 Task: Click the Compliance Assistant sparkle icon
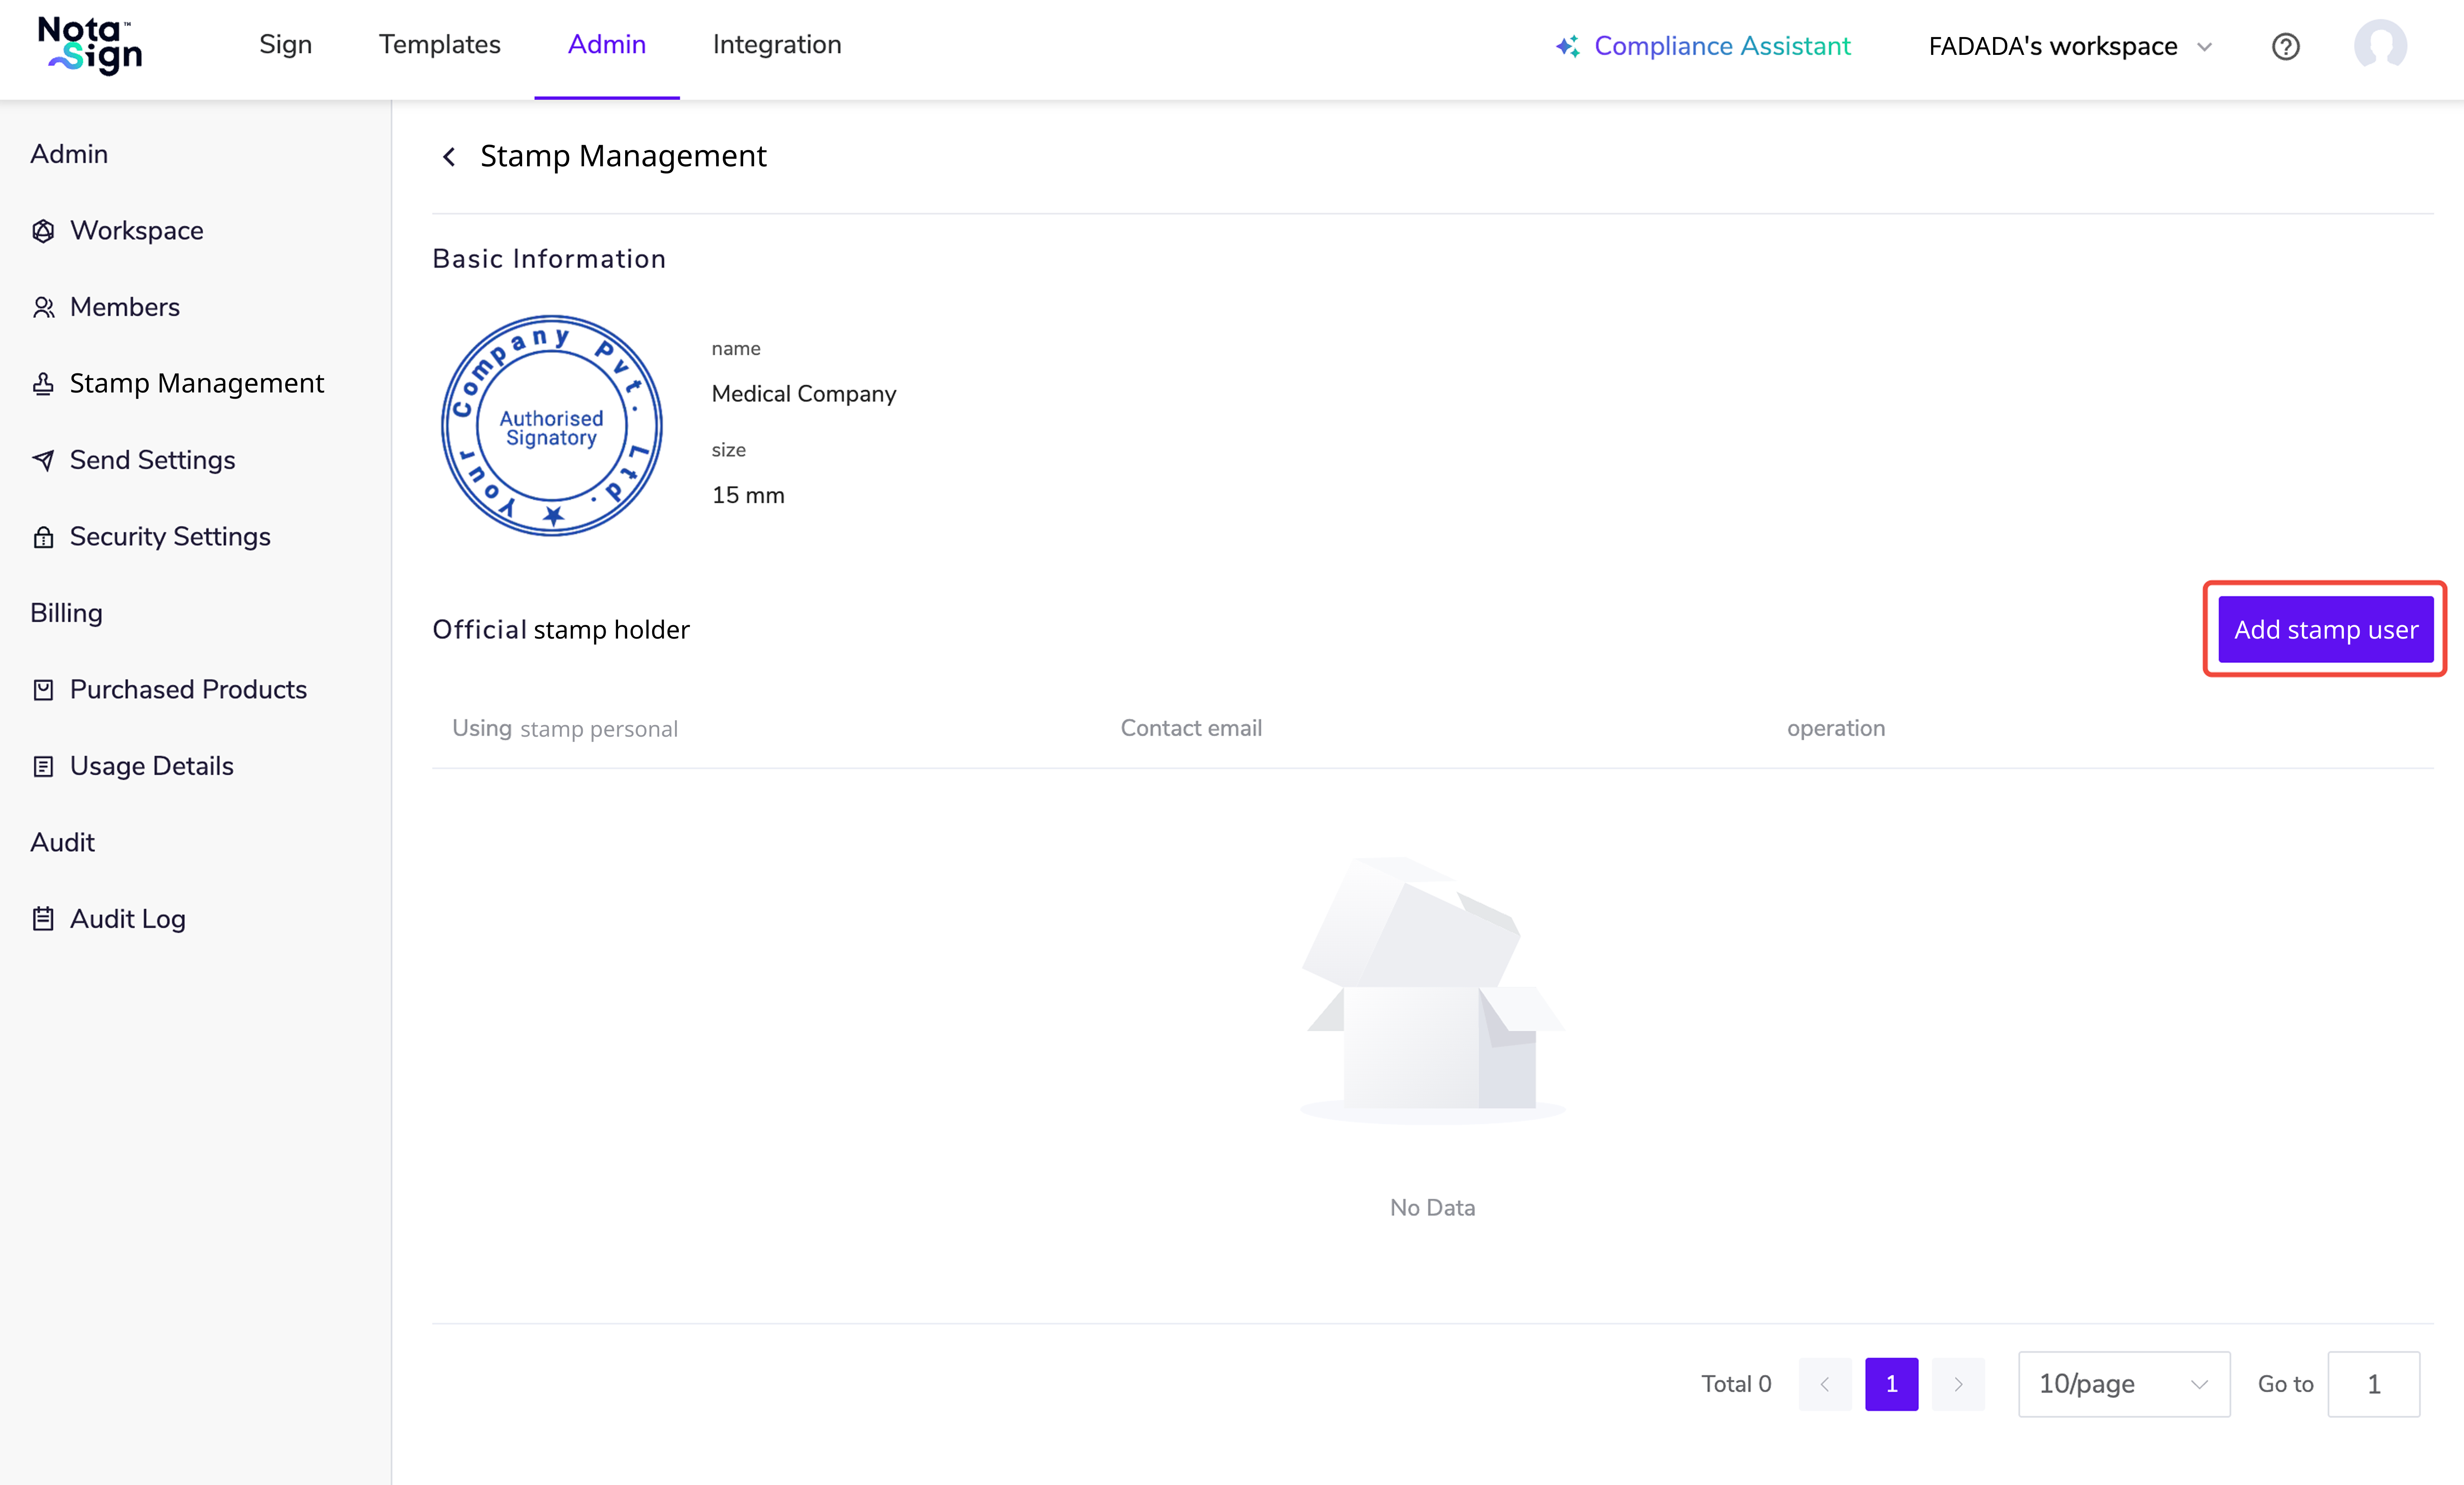click(x=1567, y=46)
